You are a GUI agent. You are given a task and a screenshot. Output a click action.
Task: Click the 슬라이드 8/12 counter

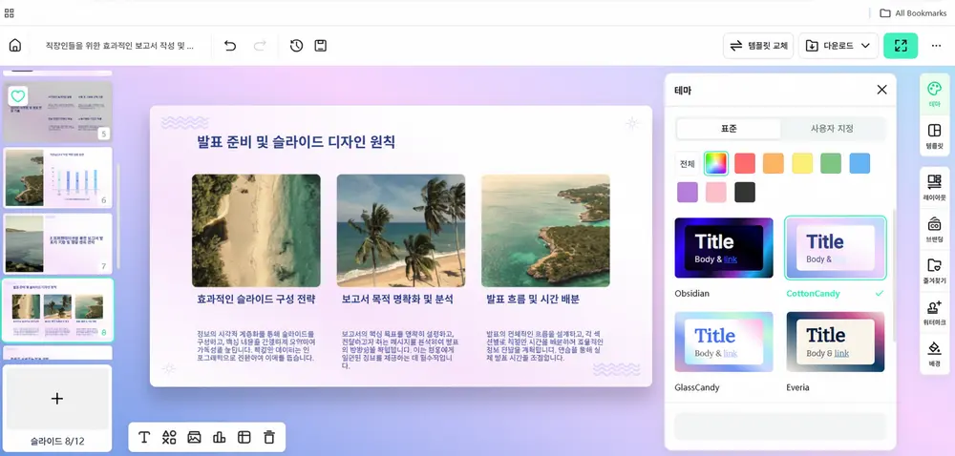coord(57,442)
